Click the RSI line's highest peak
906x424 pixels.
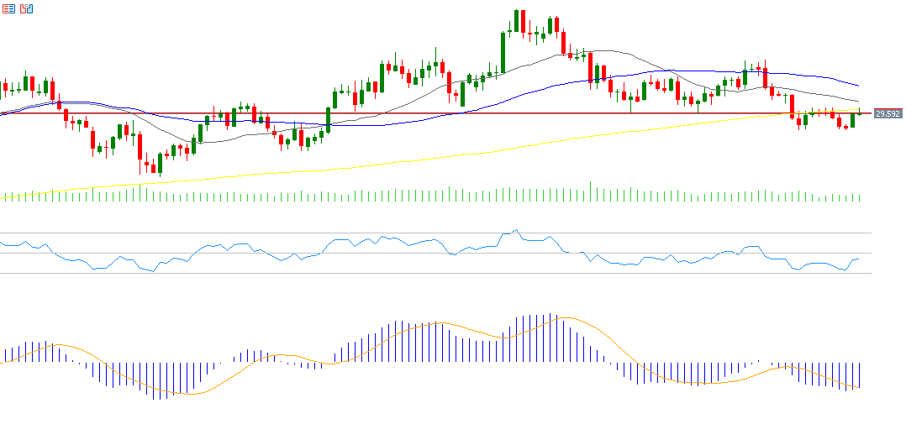click(516, 230)
